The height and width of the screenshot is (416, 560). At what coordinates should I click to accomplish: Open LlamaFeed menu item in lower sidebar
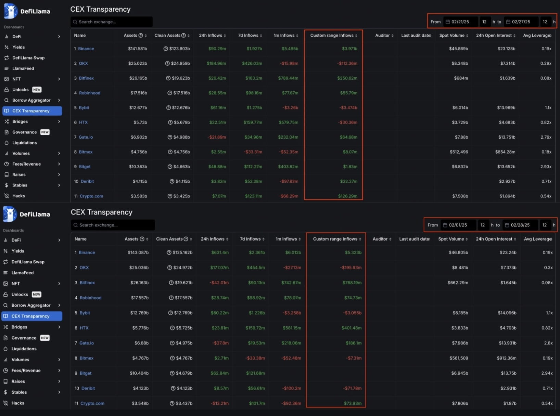(x=23, y=273)
